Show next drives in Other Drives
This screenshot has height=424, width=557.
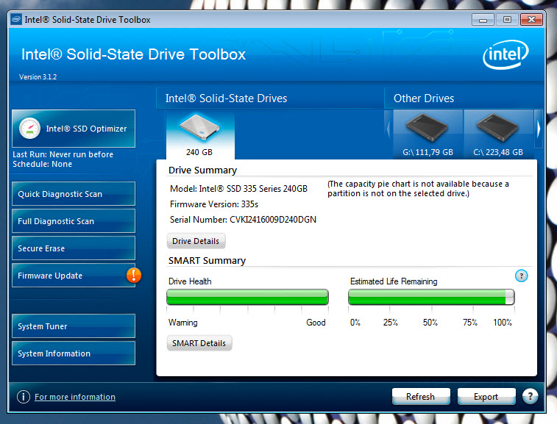(x=539, y=129)
